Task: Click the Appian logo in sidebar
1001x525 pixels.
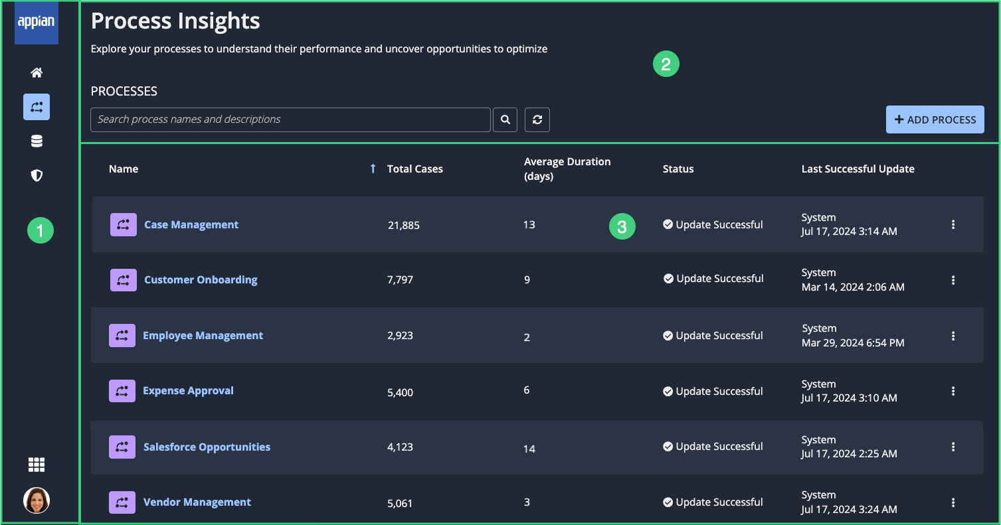Action: pyautogui.click(x=37, y=23)
